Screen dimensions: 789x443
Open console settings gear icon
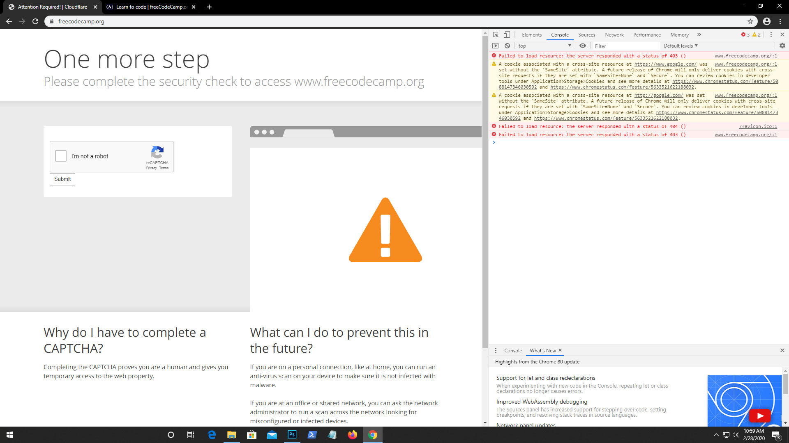point(782,46)
